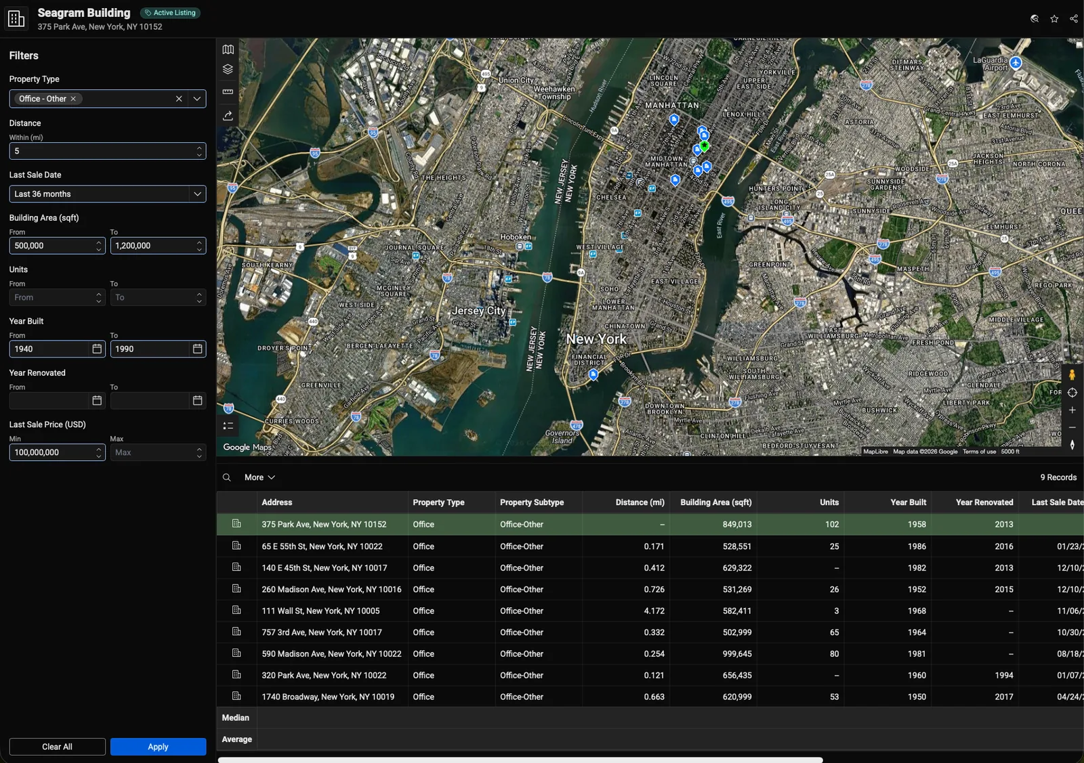Image resolution: width=1084 pixels, height=763 pixels.
Task: Click the export map share icon
Action: 228,116
